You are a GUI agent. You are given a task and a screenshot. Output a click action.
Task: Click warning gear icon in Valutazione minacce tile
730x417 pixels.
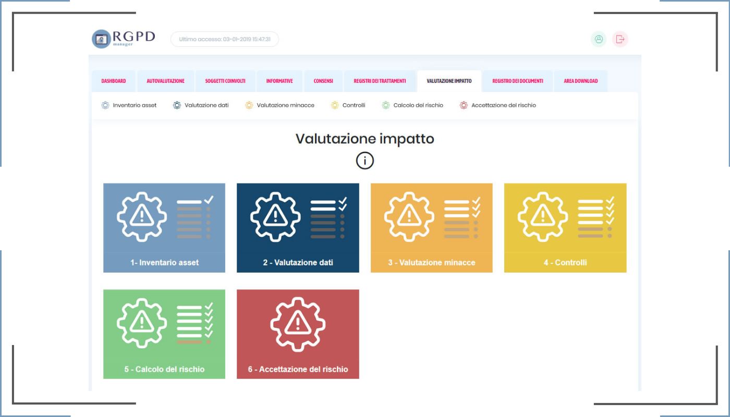point(409,216)
